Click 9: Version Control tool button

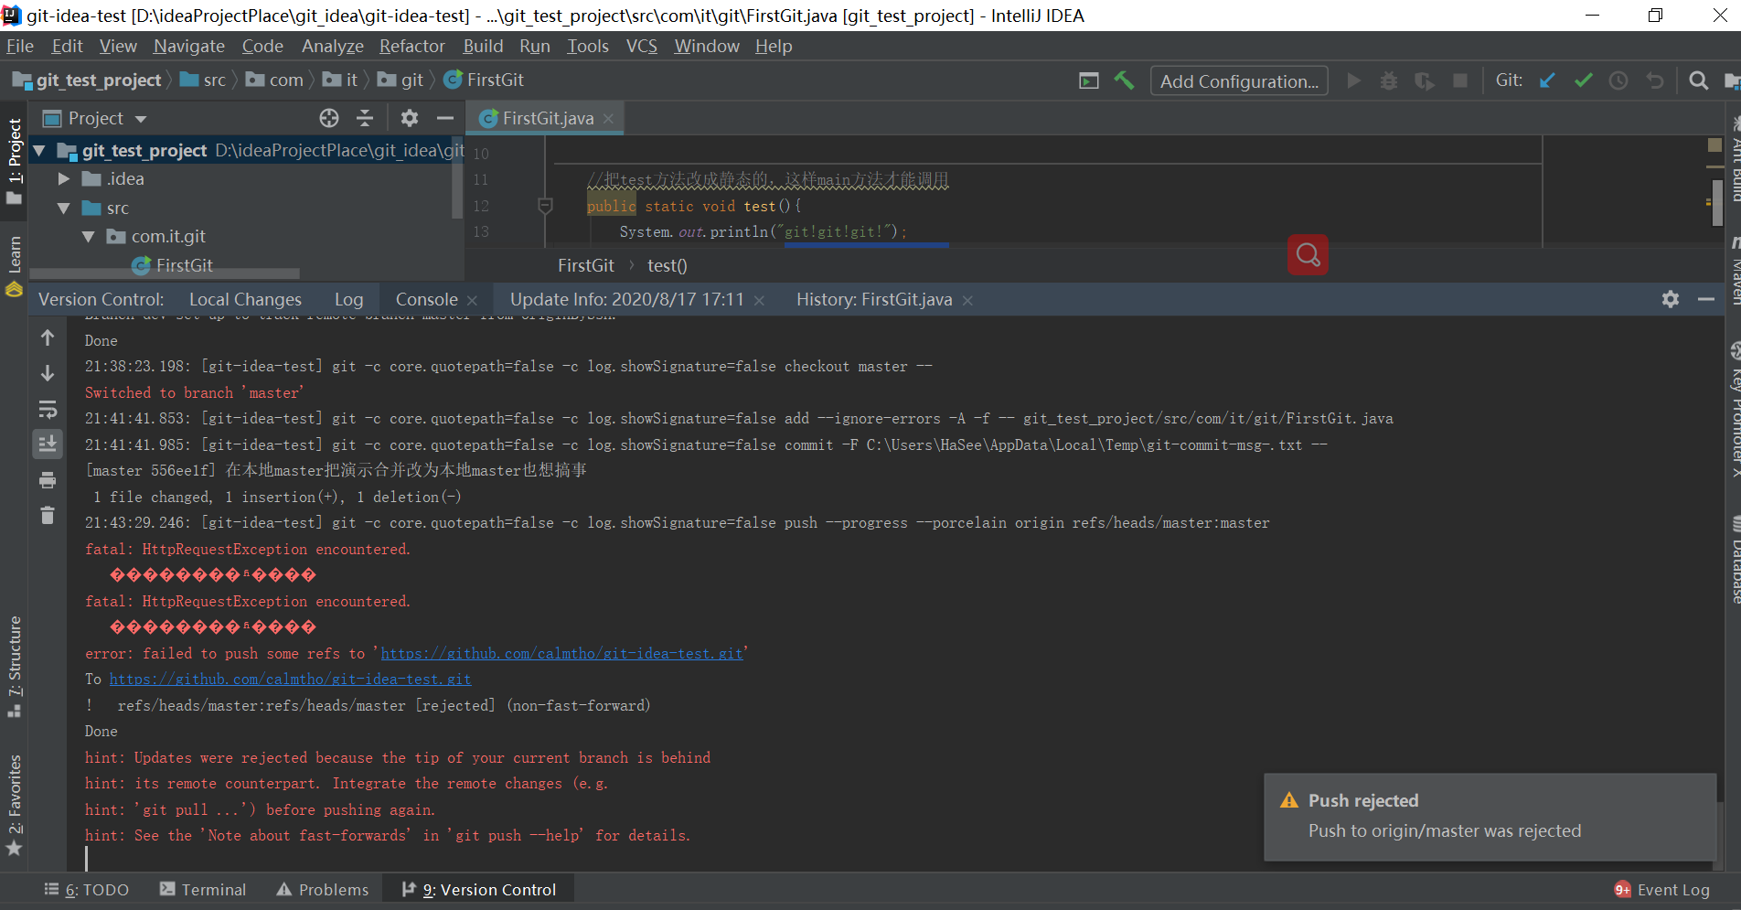click(x=479, y=890)
